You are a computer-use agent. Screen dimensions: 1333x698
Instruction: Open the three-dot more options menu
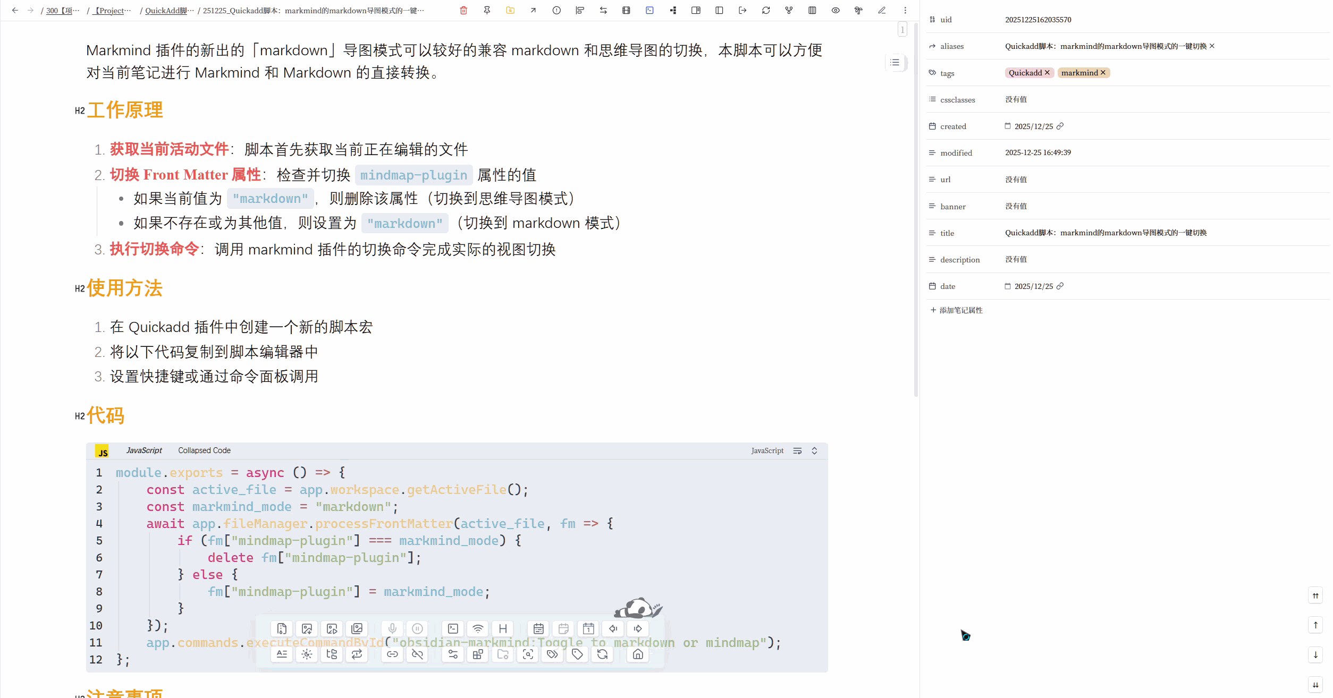905,10
